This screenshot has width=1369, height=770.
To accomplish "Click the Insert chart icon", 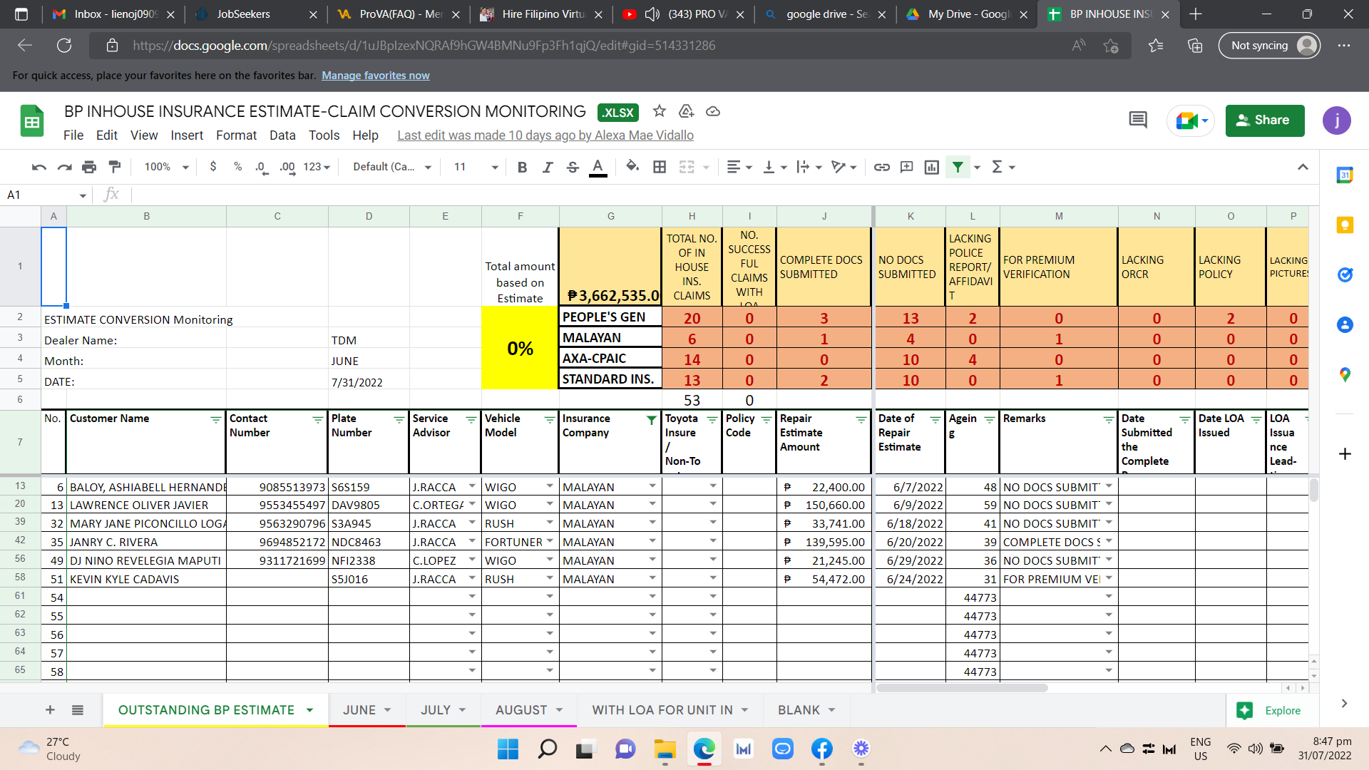I will point(932,167).
